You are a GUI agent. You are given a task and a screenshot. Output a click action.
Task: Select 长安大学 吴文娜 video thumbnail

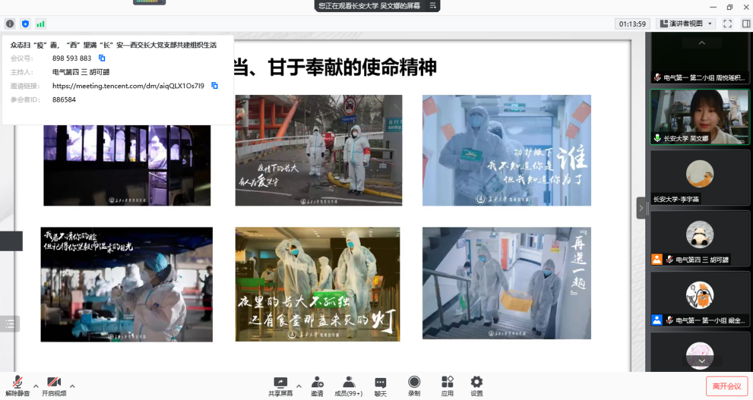click(700, 117)
